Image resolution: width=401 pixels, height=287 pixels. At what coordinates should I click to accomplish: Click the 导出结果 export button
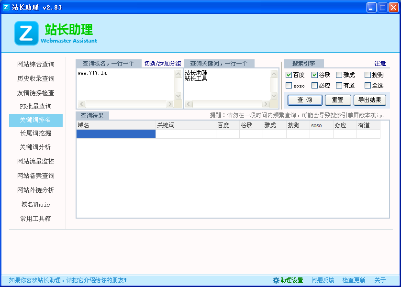pyautogui.click(x=370, y=100)
